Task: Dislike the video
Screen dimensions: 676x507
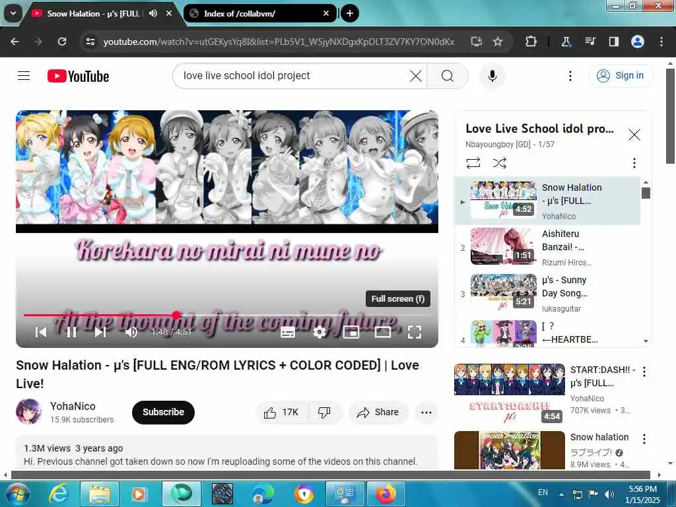Action: [x=325, y=413]
